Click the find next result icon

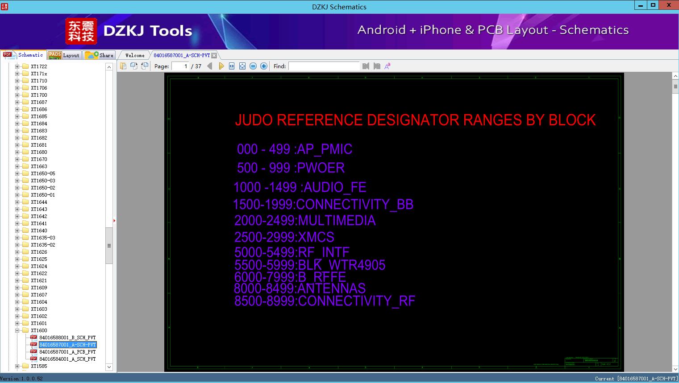377,66
